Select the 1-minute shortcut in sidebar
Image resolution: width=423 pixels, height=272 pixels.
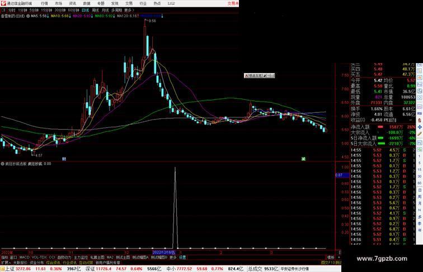coord(420,156)
